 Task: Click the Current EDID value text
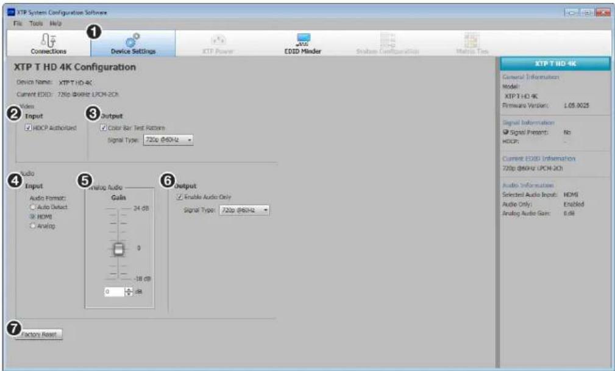(88, 94)
